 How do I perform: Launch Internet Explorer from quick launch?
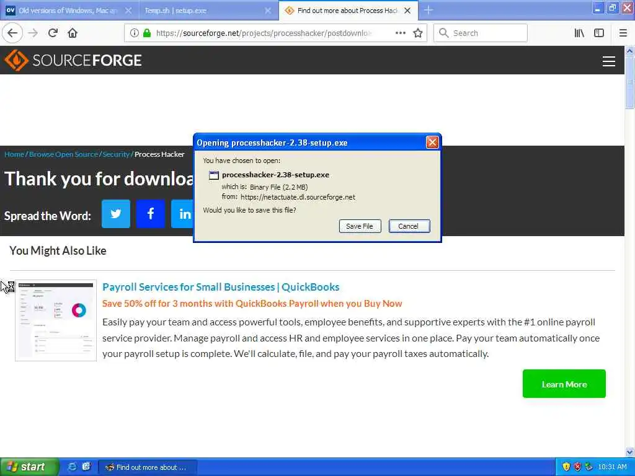point(72,467)
